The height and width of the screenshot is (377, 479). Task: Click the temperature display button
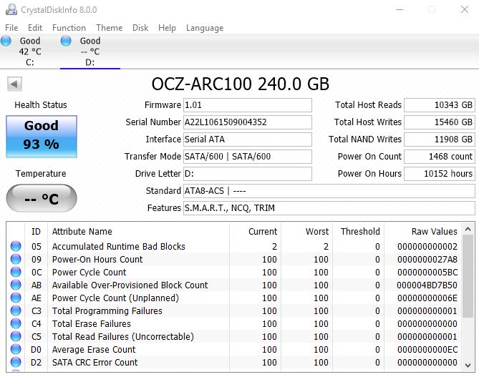pyautogui.click(x=42, y=198)
